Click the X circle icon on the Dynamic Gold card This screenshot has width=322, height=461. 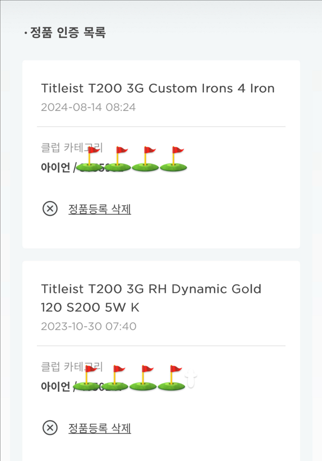(x=50, y=428)
